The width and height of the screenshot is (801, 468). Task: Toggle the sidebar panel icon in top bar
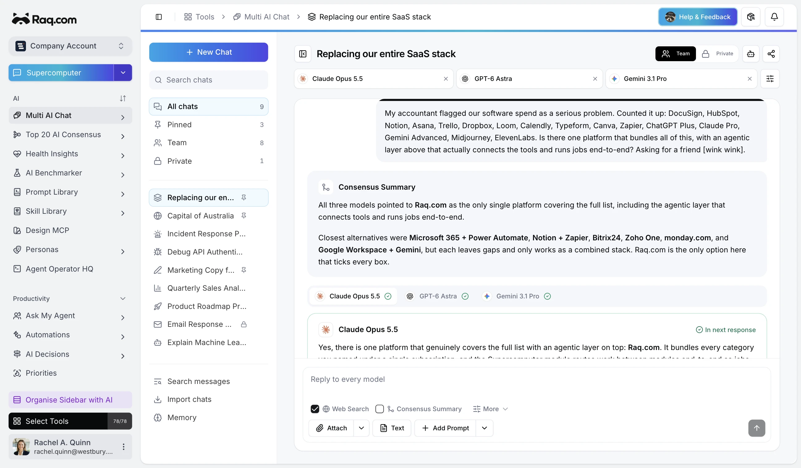pos(159,17)
